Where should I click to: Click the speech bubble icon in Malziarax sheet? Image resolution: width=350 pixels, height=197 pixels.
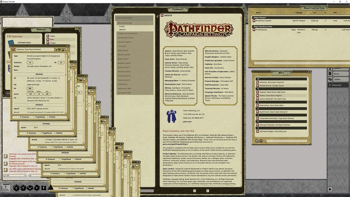coord(66,50)
